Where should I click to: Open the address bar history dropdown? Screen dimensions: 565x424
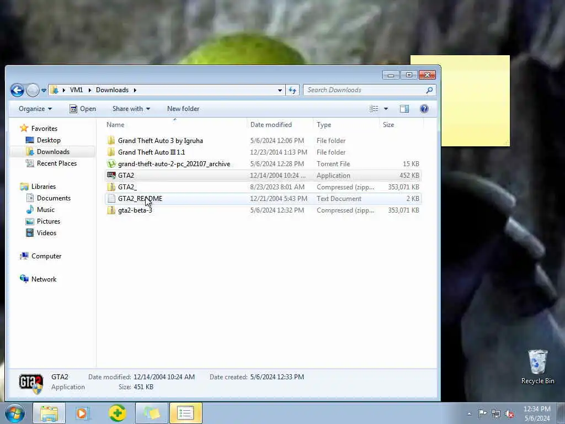point(280,91)
